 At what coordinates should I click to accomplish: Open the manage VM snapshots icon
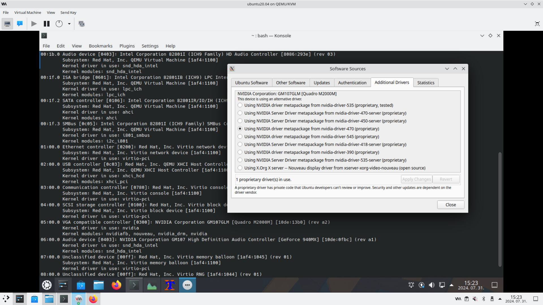coord(81,24)
